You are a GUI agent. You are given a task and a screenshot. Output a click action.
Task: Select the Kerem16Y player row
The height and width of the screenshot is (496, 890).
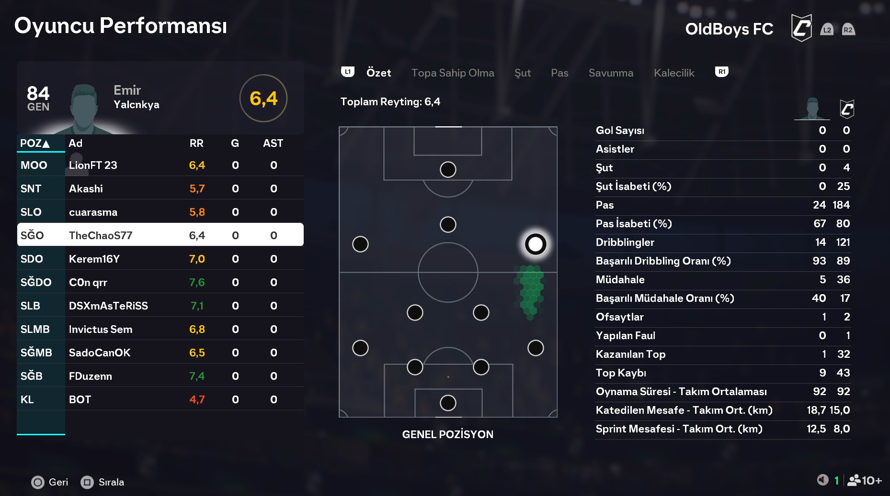[x=160, y=259]
